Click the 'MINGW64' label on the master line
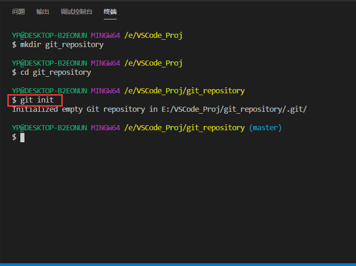Image resolution: width=356 pixels, height=266 pixels. 105,128
